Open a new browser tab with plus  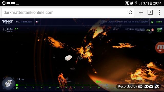(x=141, y=12)
